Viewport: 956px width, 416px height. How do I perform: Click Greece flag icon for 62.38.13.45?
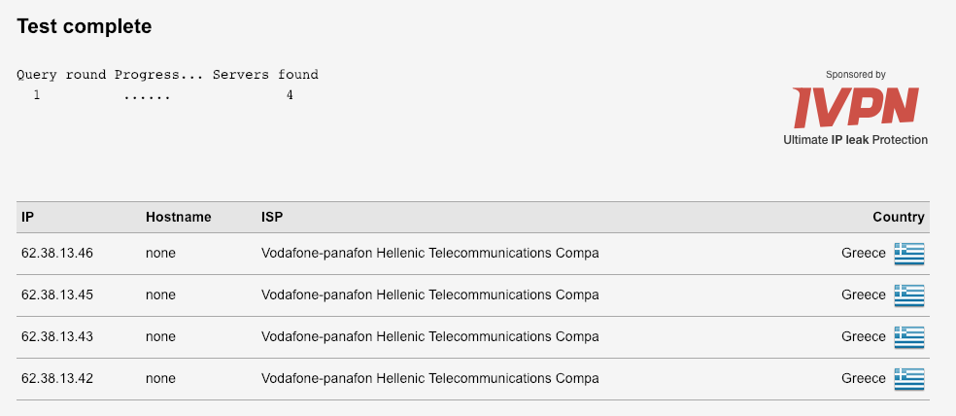click(909, 295)
